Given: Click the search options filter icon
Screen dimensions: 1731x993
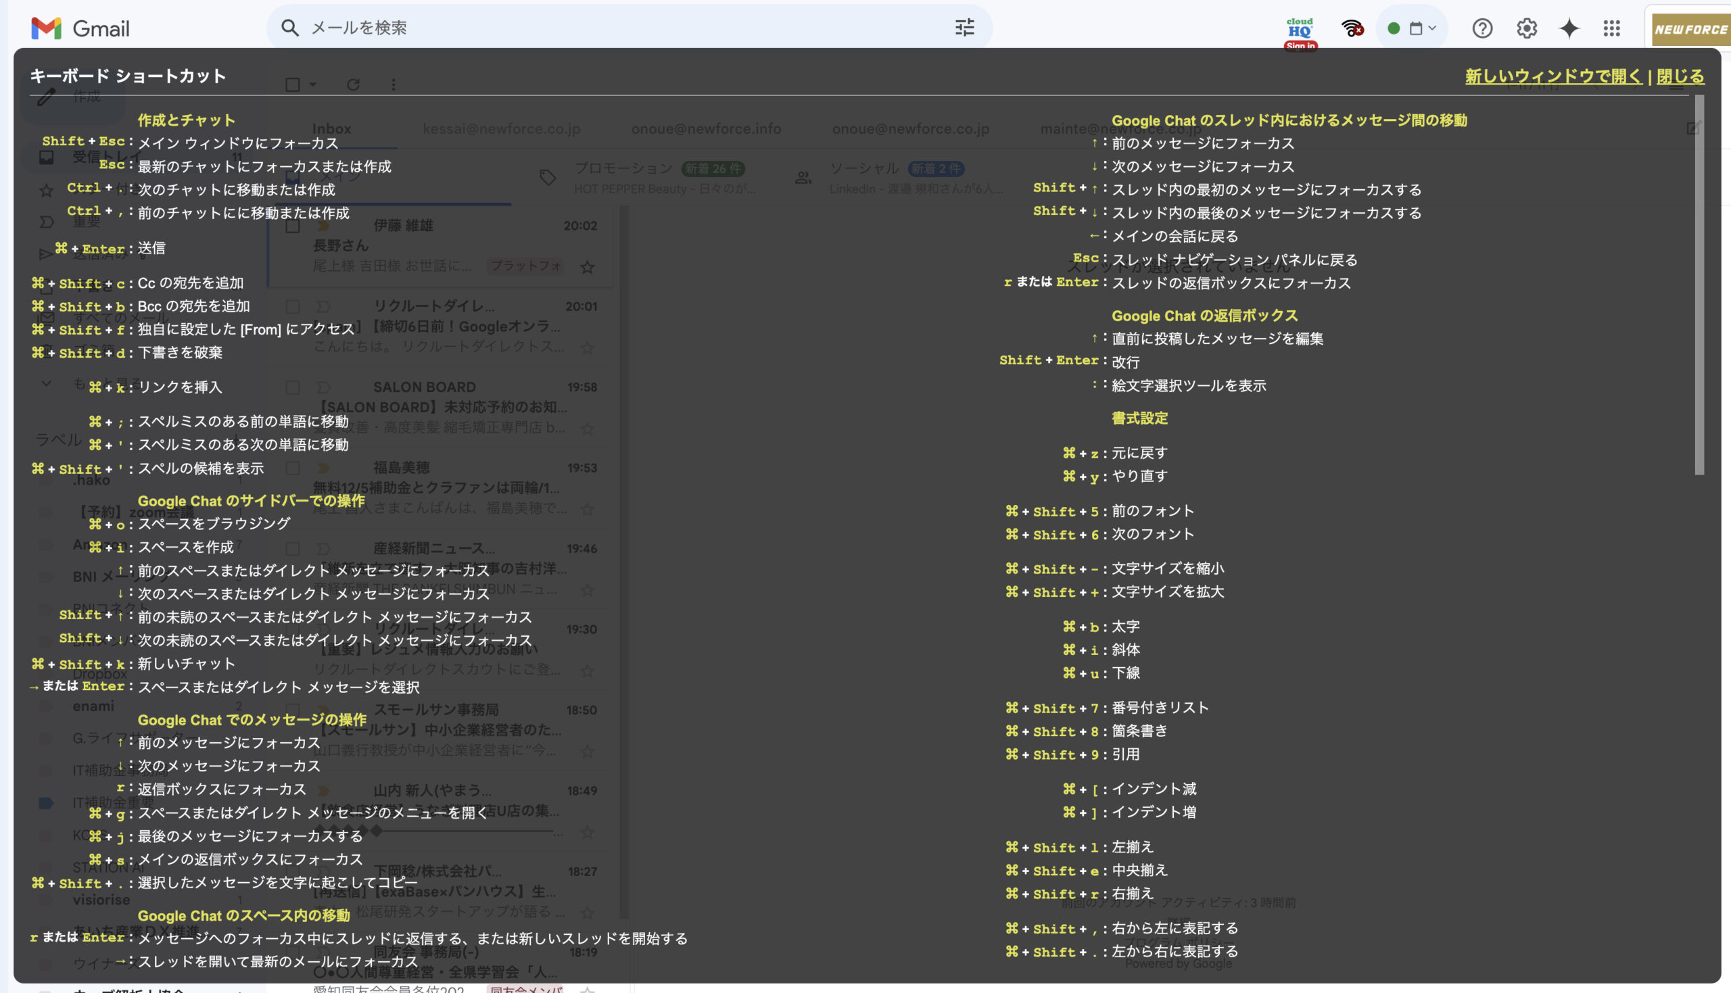Looking at the screenshot, I should click(964, 28).
